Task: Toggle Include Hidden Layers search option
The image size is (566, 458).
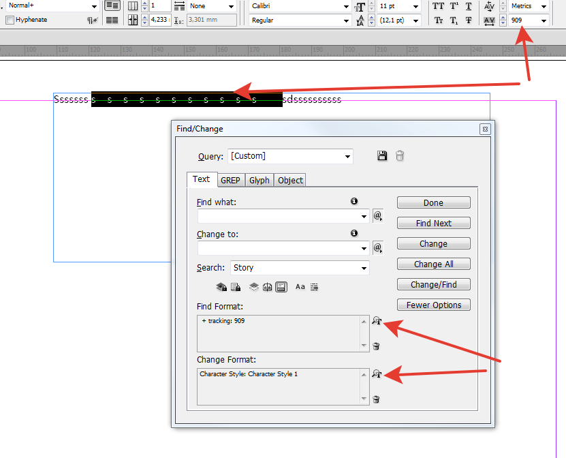Action: (254, 287)
